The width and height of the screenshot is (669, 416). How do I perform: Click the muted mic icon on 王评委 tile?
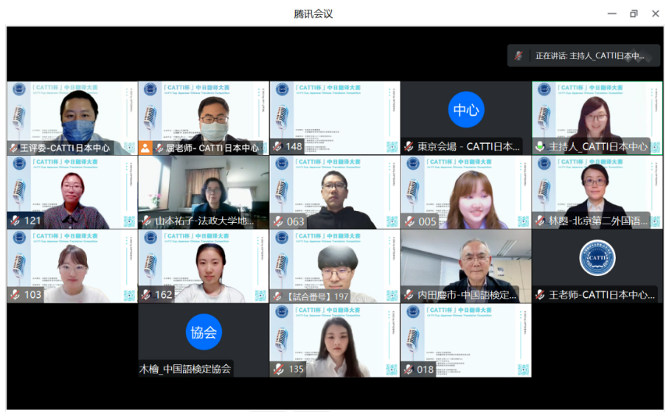point(14,148)
